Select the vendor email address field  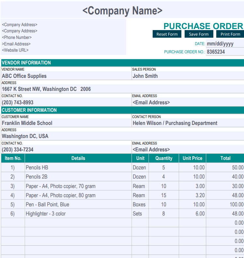188,102
